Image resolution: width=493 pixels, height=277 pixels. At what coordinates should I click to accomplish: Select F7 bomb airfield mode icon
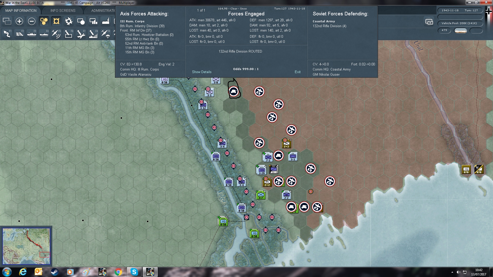[x=81, y=34]
